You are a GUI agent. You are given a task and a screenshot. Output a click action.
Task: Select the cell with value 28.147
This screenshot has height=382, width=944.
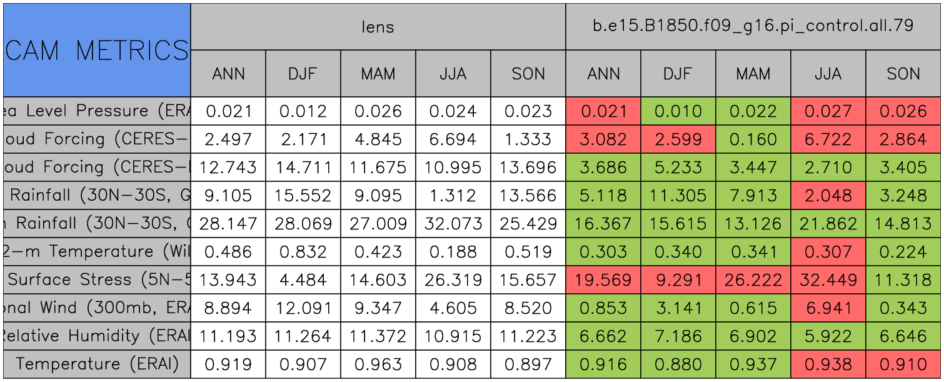point(228,223)
